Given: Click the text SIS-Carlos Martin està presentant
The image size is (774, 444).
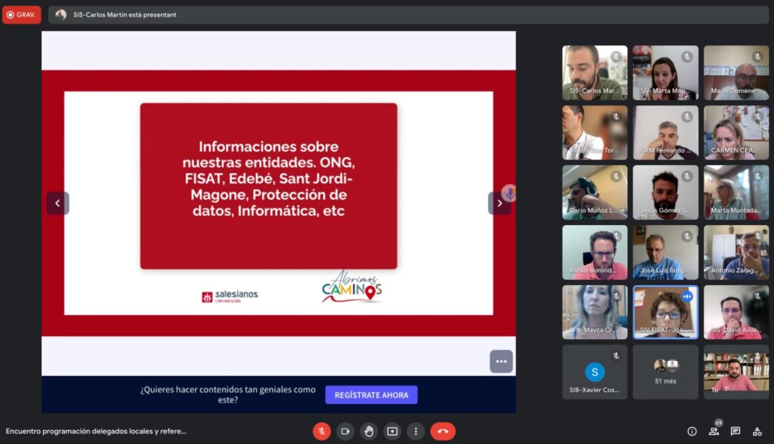Looking at the screenshot, I should point(125,15).
